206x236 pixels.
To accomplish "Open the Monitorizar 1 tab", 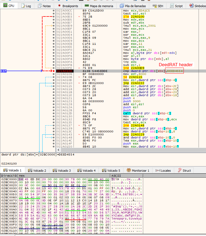I will coord(138,171).
